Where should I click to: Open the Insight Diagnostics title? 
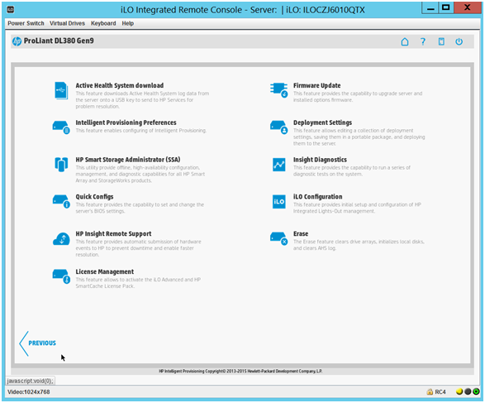320,160
